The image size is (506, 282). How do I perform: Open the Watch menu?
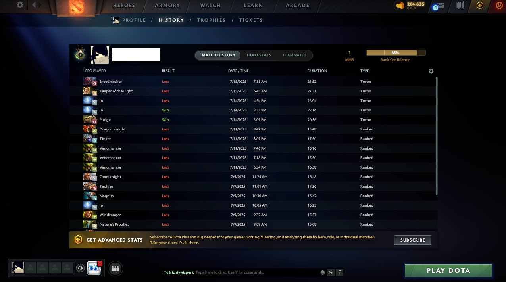(210, 6)
